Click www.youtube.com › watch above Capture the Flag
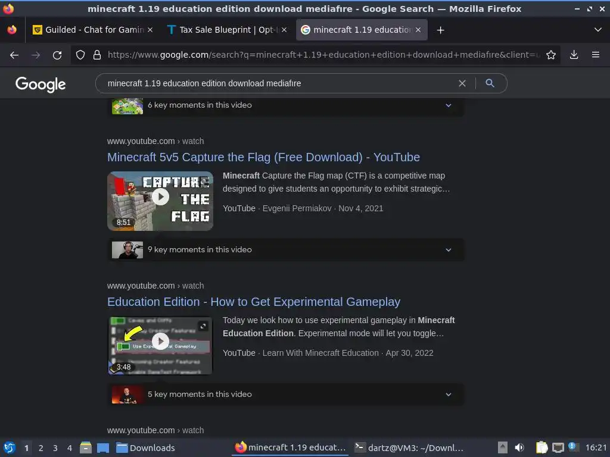Screen dimensions: 610x457 pyautogui.click(x=155, y=141)
